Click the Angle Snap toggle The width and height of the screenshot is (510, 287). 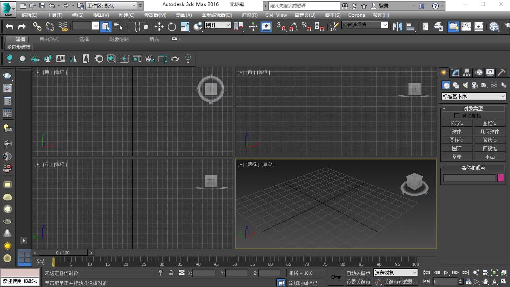tap(294, 27)
